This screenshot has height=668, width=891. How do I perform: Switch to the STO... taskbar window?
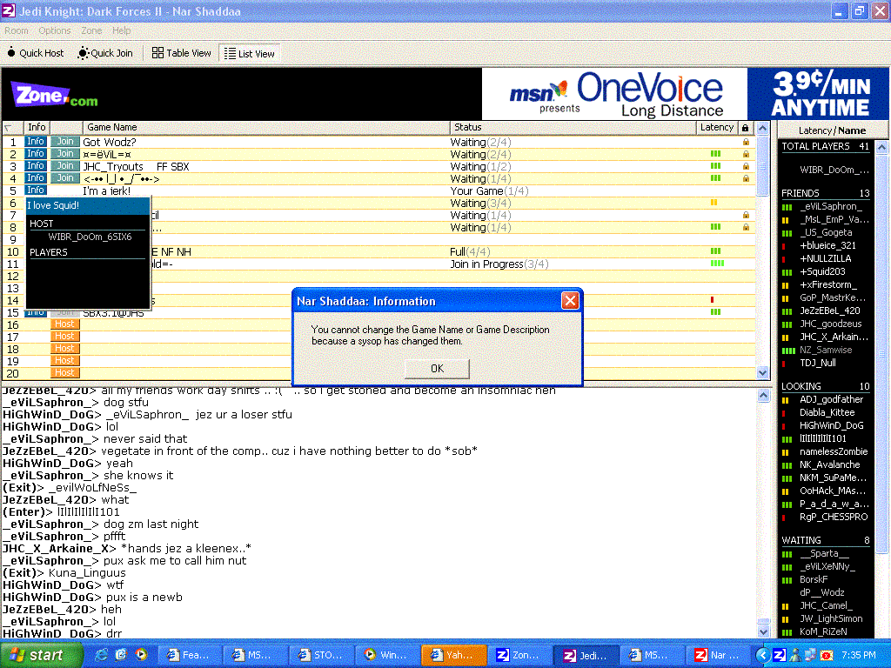tap(322, 655)
